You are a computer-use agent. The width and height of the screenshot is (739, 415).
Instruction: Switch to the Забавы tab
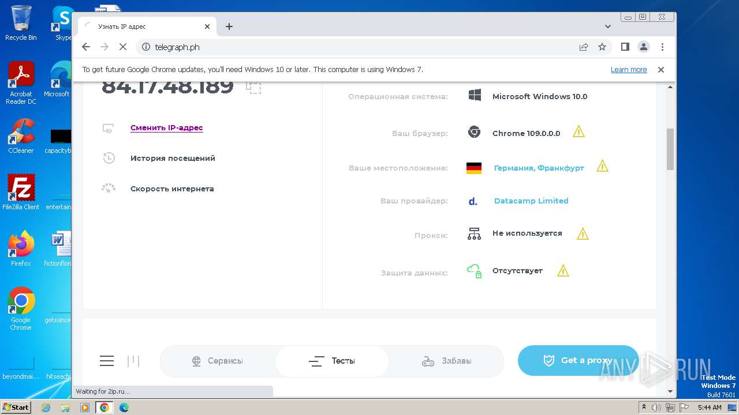point(446,361)
